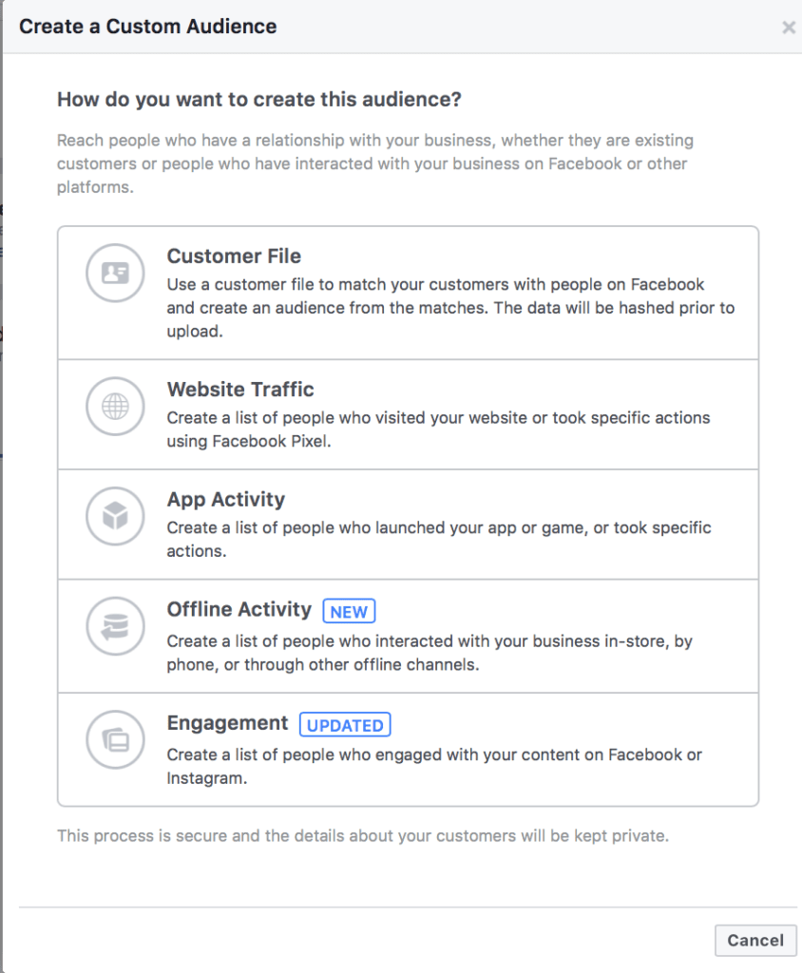Click the Offline Activity store icon
The width and height of the screenshot is (802, 973).
click(x=115, y=627)
